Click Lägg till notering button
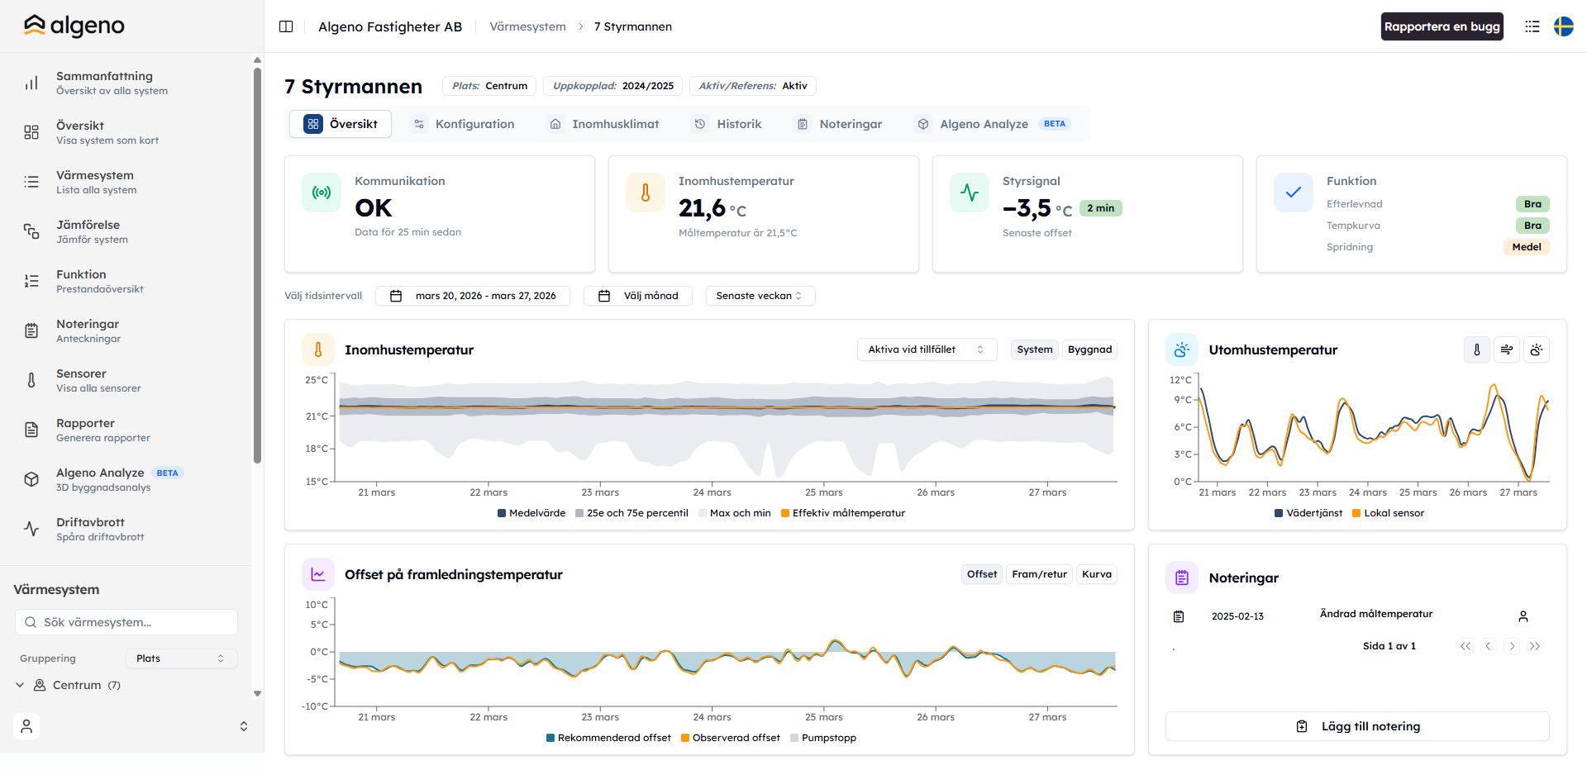1587x775 pixels. [x=1357, y=726]
